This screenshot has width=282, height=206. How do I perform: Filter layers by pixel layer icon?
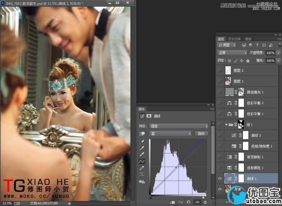pyautogui.click(x=244, y=45)
